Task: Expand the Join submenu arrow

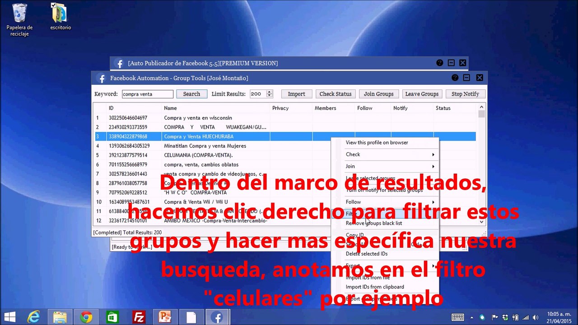Action: 433,167
